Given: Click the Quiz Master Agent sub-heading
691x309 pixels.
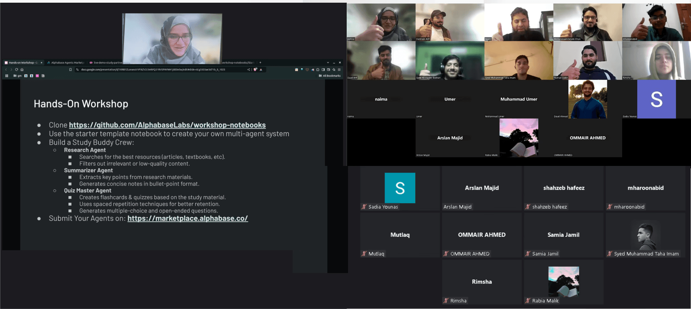Looking at the screenshot, I should [87, 190].
